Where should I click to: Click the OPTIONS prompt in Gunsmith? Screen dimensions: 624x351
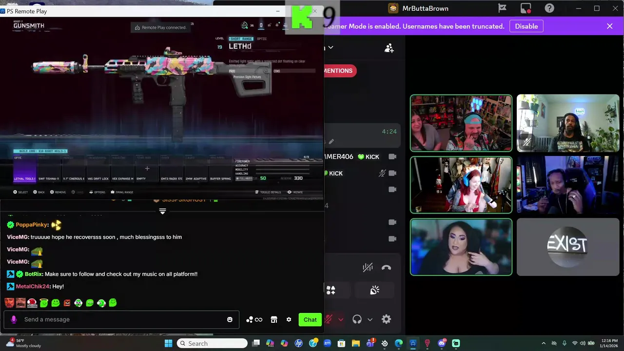(97, 192)
